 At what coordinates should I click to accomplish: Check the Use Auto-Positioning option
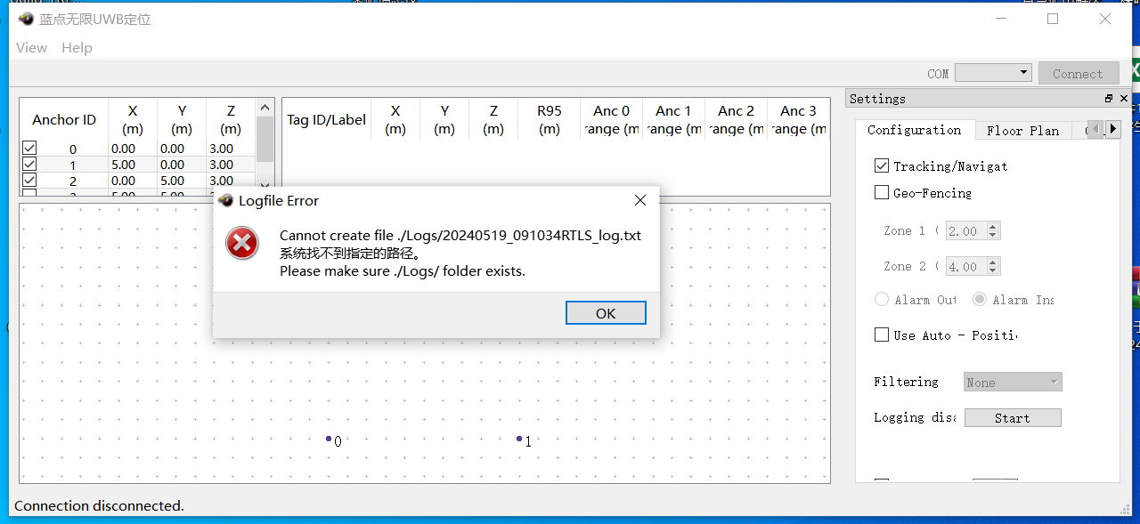click(882, 335)
